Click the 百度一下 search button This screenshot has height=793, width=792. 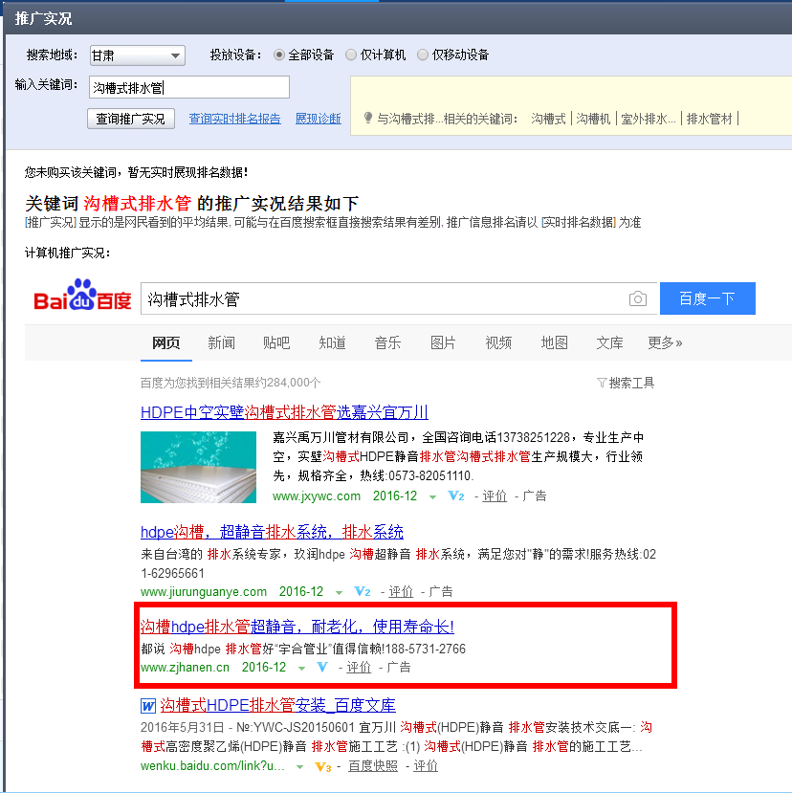[707, 298]
